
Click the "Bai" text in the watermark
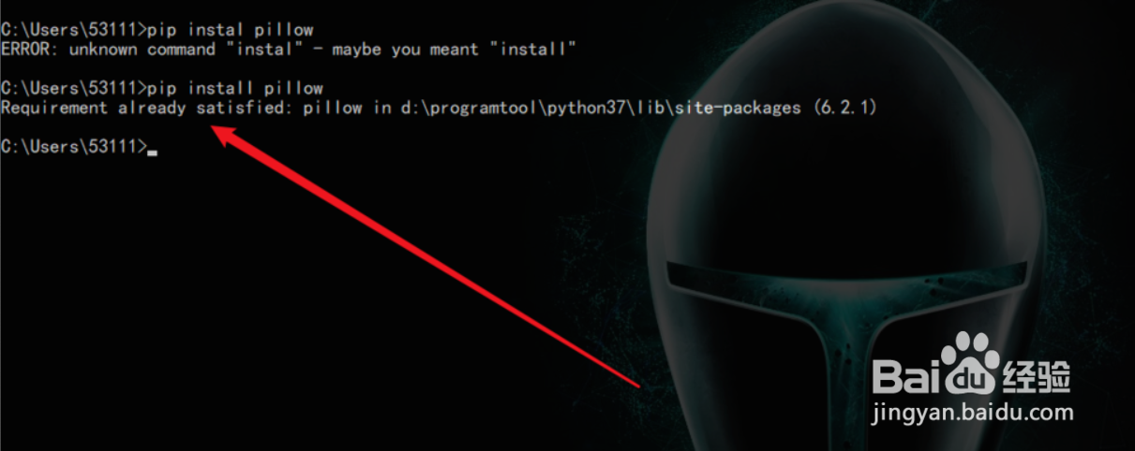click(905, 375)
